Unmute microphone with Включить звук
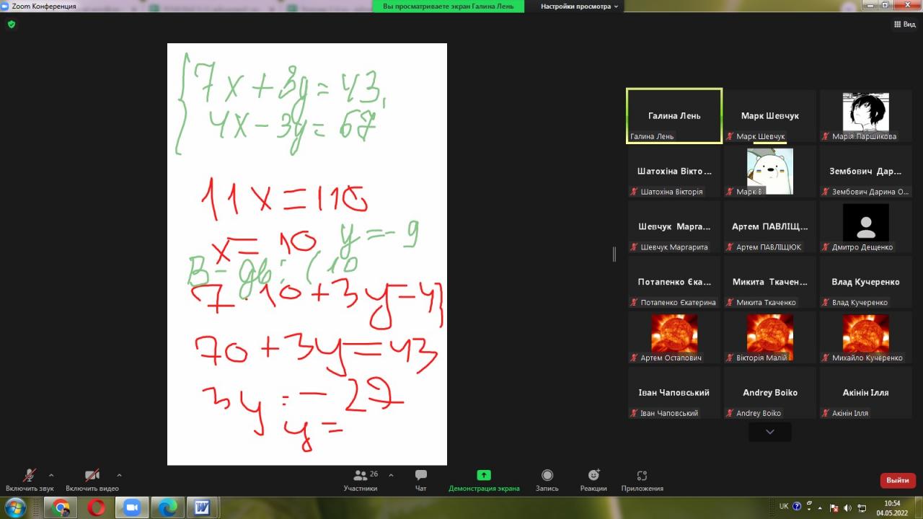 30,479
